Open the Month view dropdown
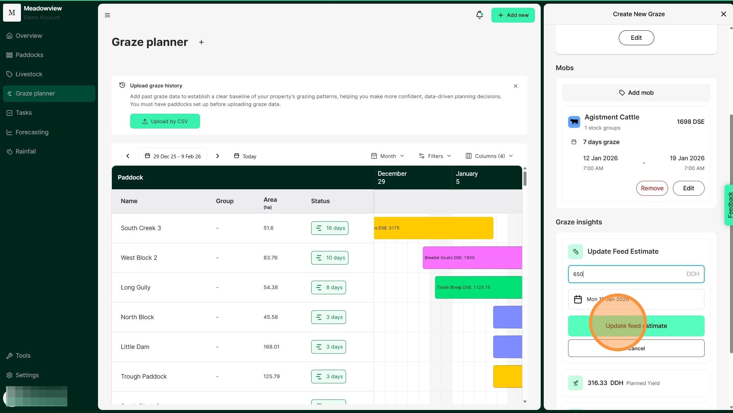 [x=387, y=156]
